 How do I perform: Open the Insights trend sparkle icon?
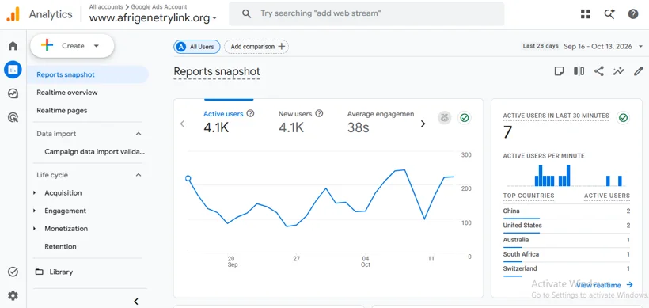coord(618,71)
